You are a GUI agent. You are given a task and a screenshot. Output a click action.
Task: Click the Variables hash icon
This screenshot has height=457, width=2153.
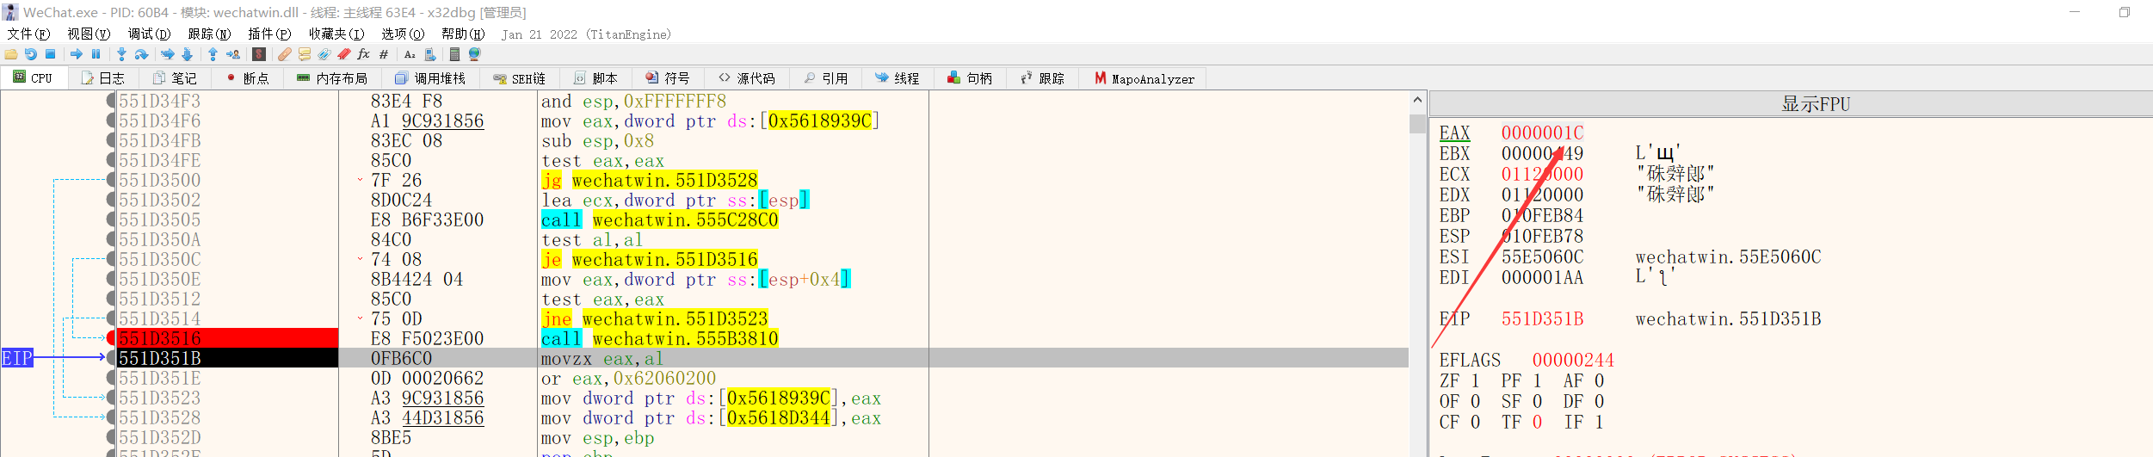point(384,54)
